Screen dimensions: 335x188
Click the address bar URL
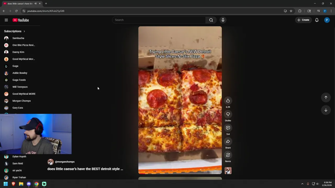point(46,11)
